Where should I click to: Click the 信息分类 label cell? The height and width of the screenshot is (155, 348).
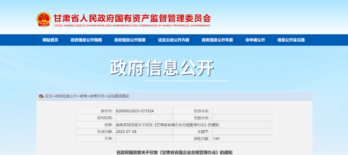(193, 111)
